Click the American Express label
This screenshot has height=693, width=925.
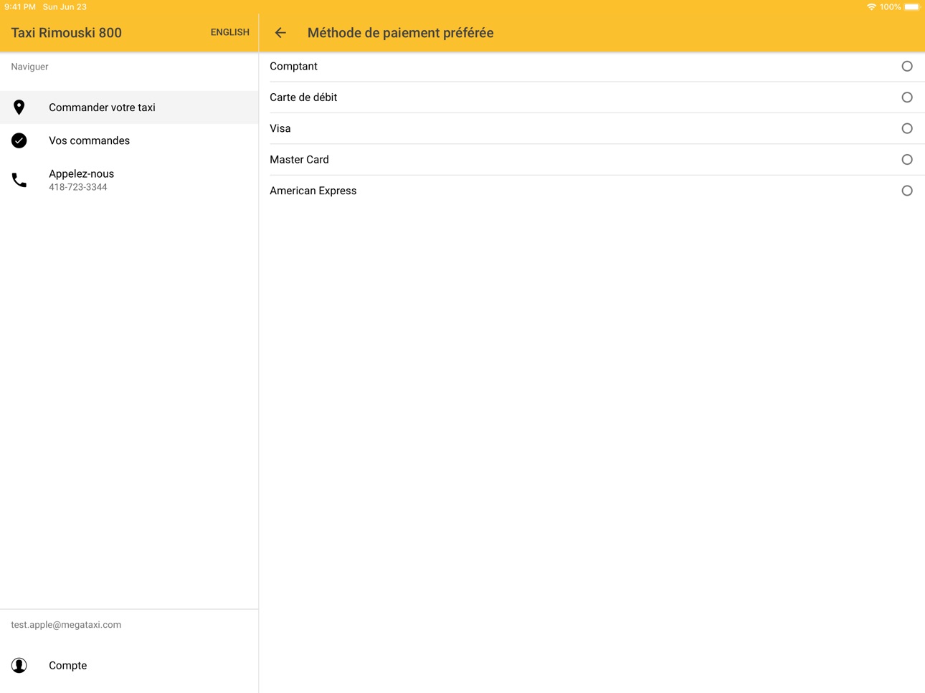[x=313, y=191]
